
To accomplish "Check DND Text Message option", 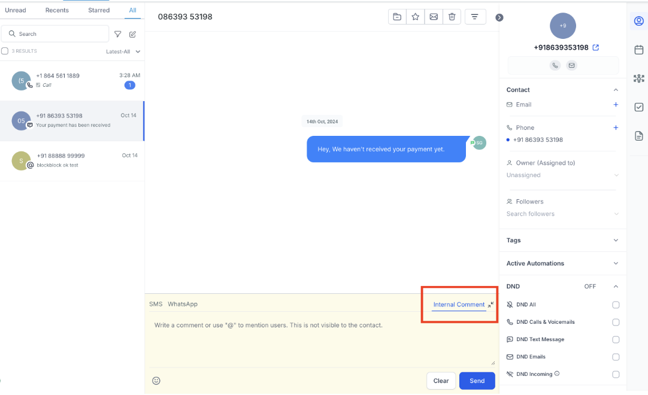I will click(616, 339).
